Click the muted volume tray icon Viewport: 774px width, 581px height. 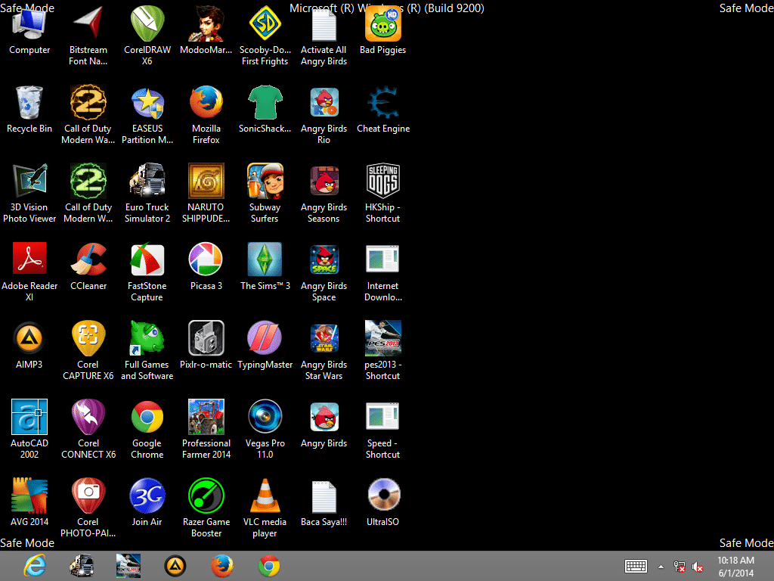[x=698, y=567]
